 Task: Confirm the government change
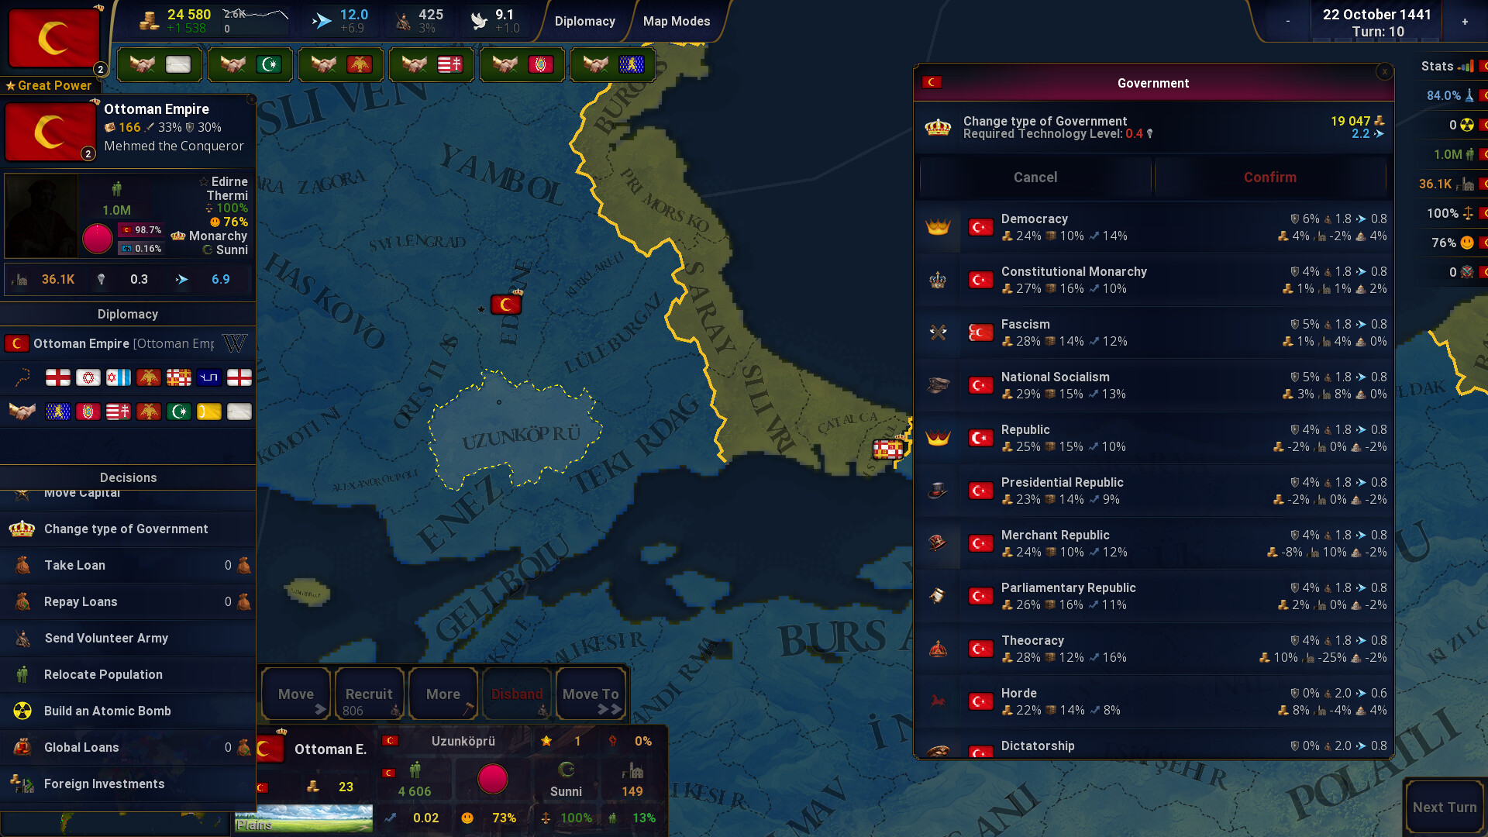click(x=1269, y=177)
